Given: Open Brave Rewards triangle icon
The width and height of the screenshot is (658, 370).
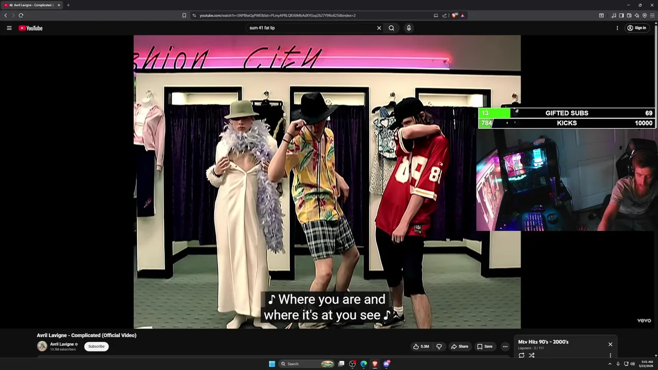Looking at the screenshot, I should coord(463,15).
